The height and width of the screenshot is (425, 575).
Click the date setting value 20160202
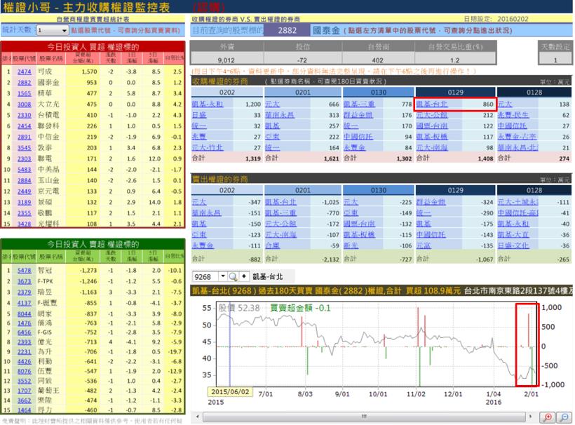coord(513,19)
